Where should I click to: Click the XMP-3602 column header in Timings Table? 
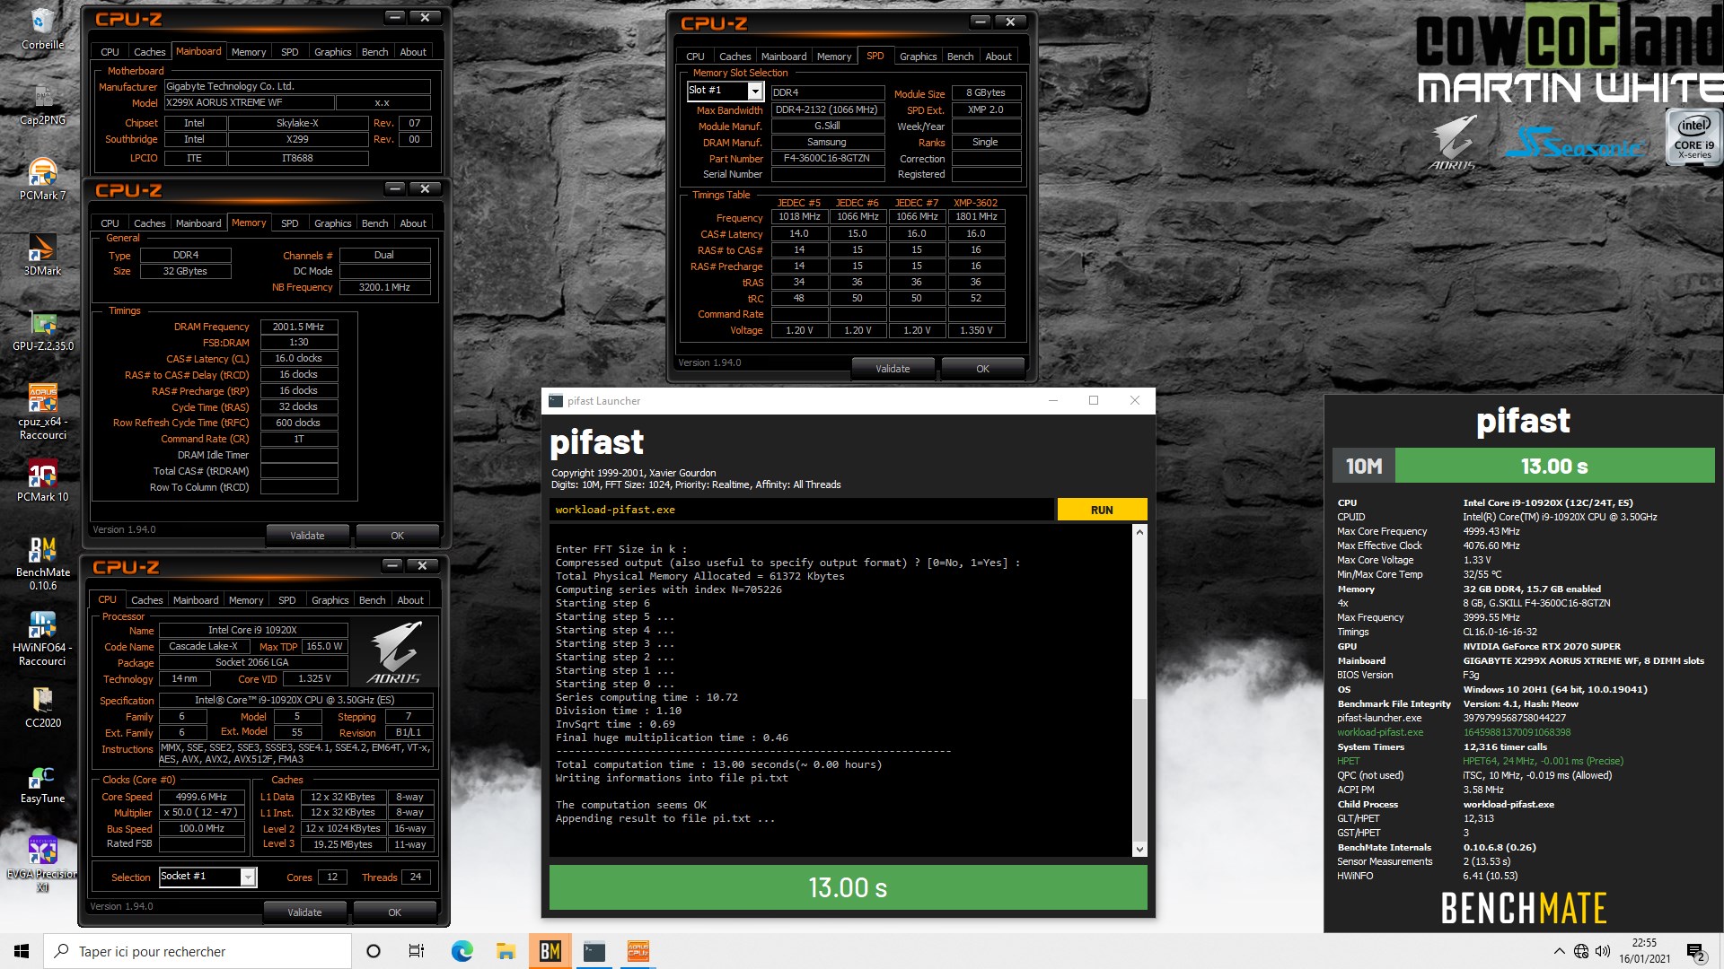tap(975, 203)
